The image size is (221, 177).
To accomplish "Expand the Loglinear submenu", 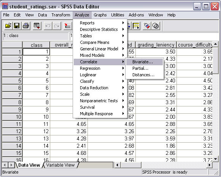I will [100, 75].
